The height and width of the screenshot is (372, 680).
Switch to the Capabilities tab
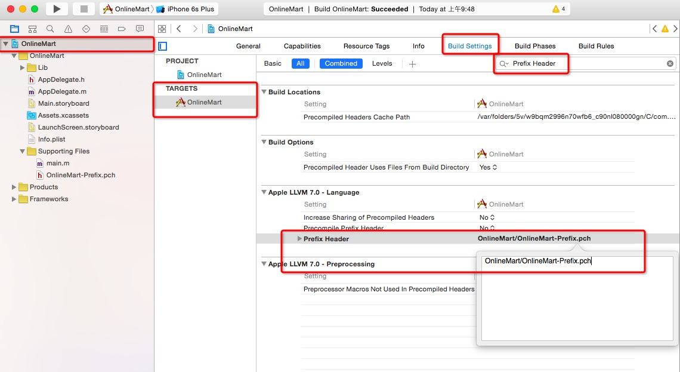pyautogui.click(x=302, y=46)
